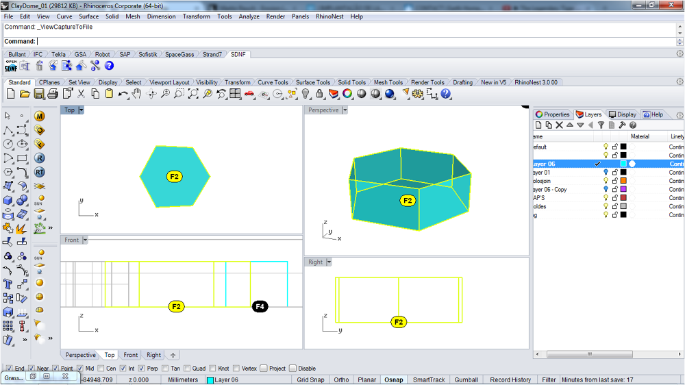Viewport: 685px width, 385px height.
Task: Click the orange color swatch of polosjoin layer
Action: point(623,181)
